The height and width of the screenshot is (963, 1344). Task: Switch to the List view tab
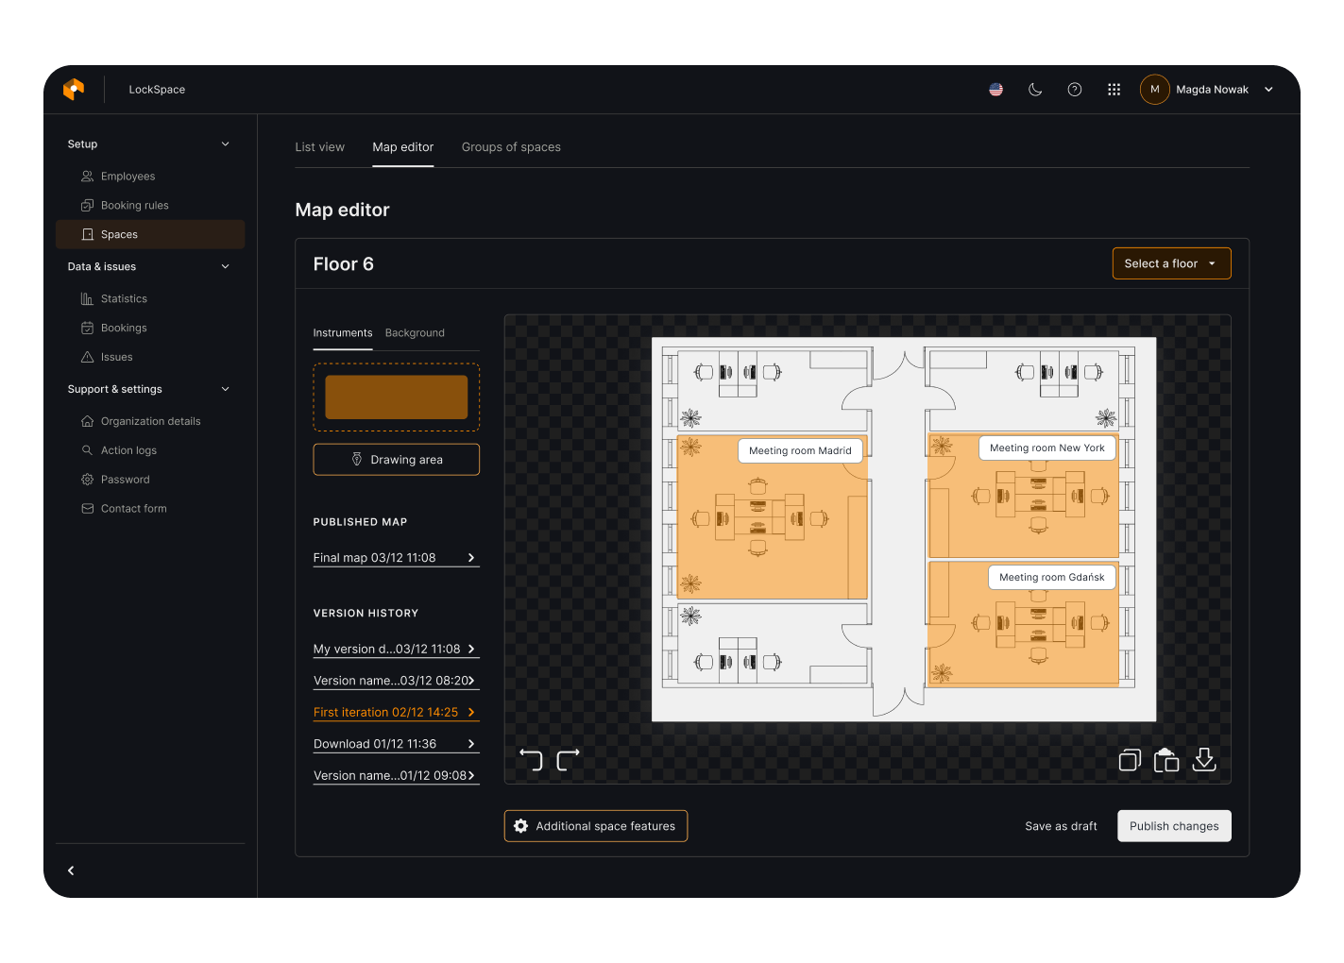click(319, 147)
